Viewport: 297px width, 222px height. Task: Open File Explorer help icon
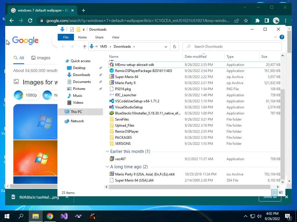coord(282,37)
